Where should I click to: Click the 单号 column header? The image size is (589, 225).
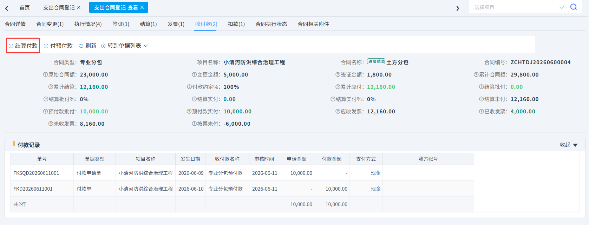(x=42, y=159)
